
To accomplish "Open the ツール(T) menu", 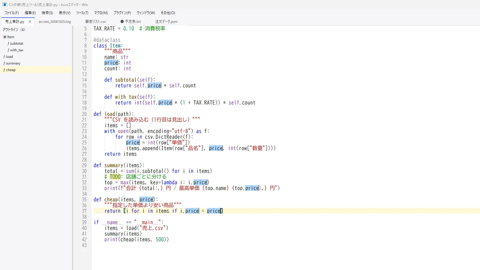I will click(x=82, y=13).
